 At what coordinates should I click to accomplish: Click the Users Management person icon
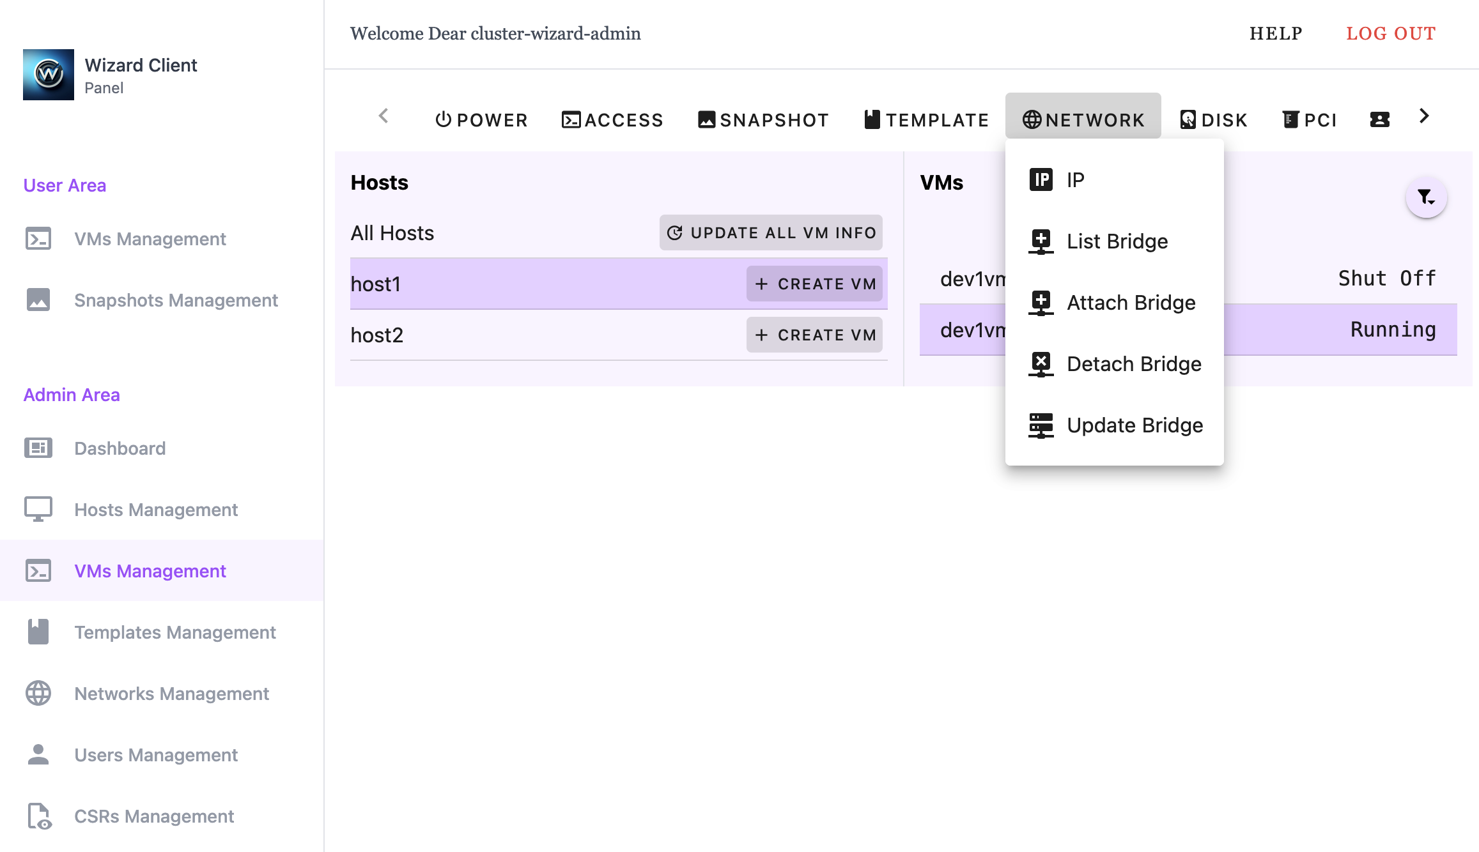(x=38, y=755)
